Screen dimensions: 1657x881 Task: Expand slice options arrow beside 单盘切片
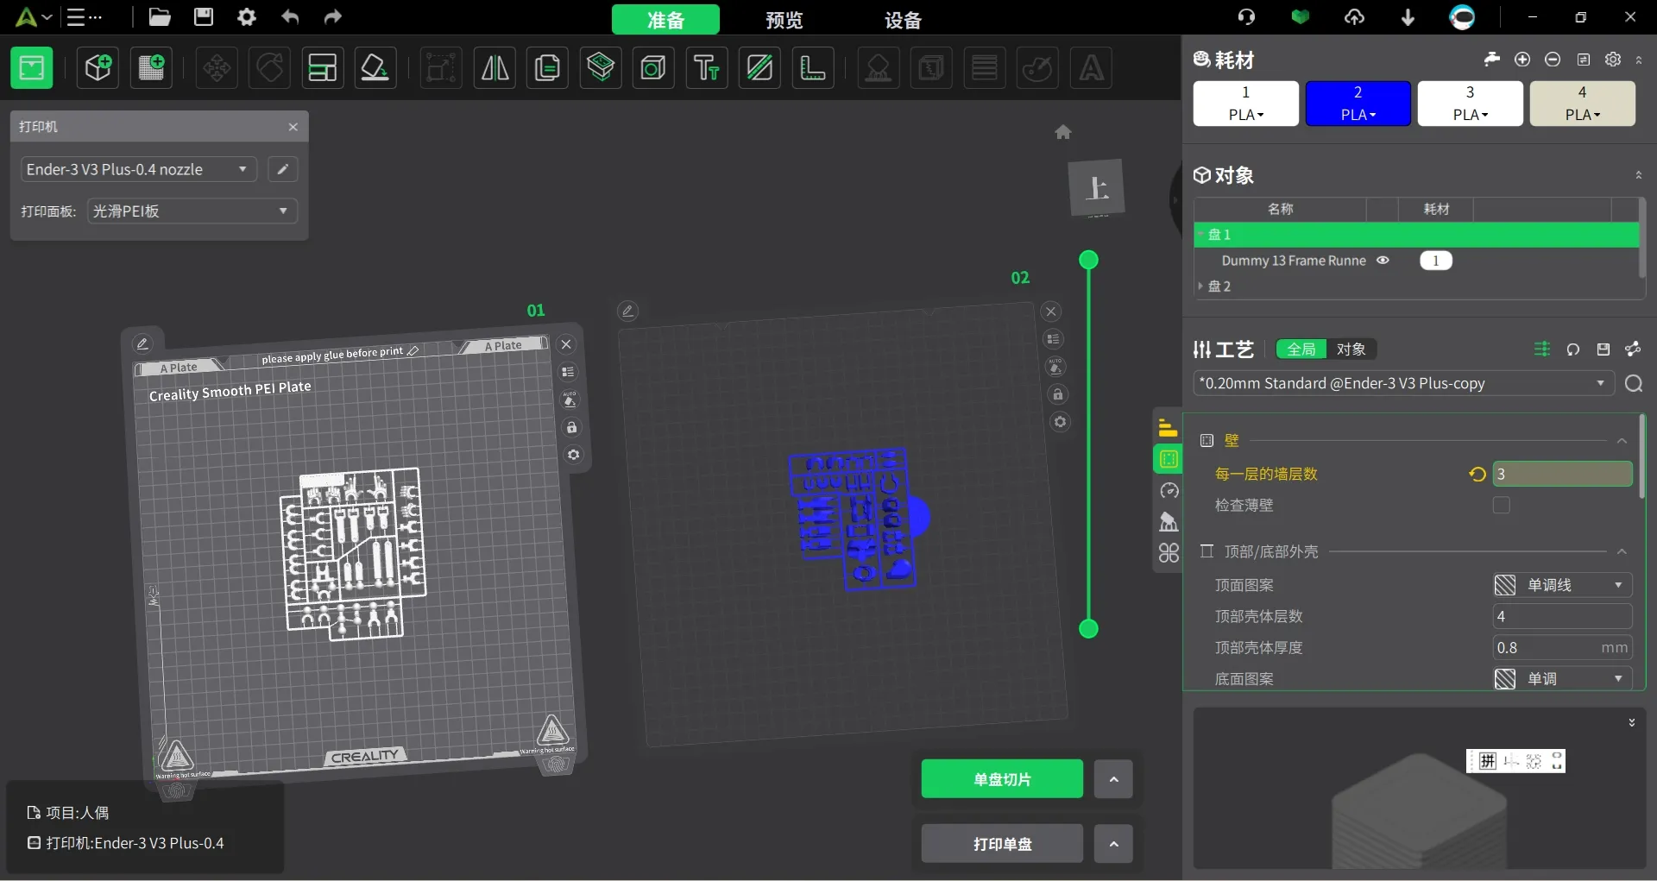(x=1113, y=779)
